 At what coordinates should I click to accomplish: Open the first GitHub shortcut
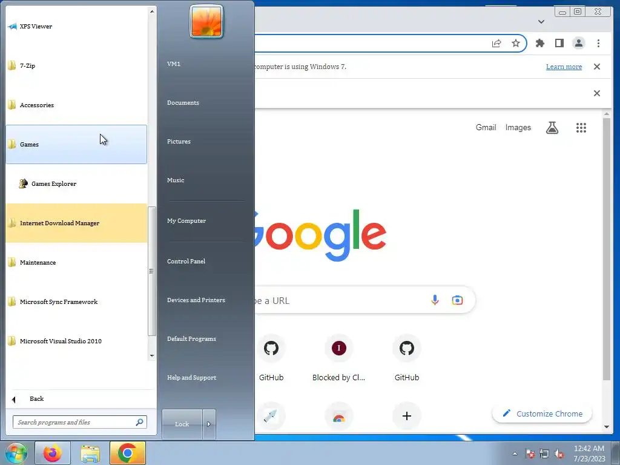(271, 358)
